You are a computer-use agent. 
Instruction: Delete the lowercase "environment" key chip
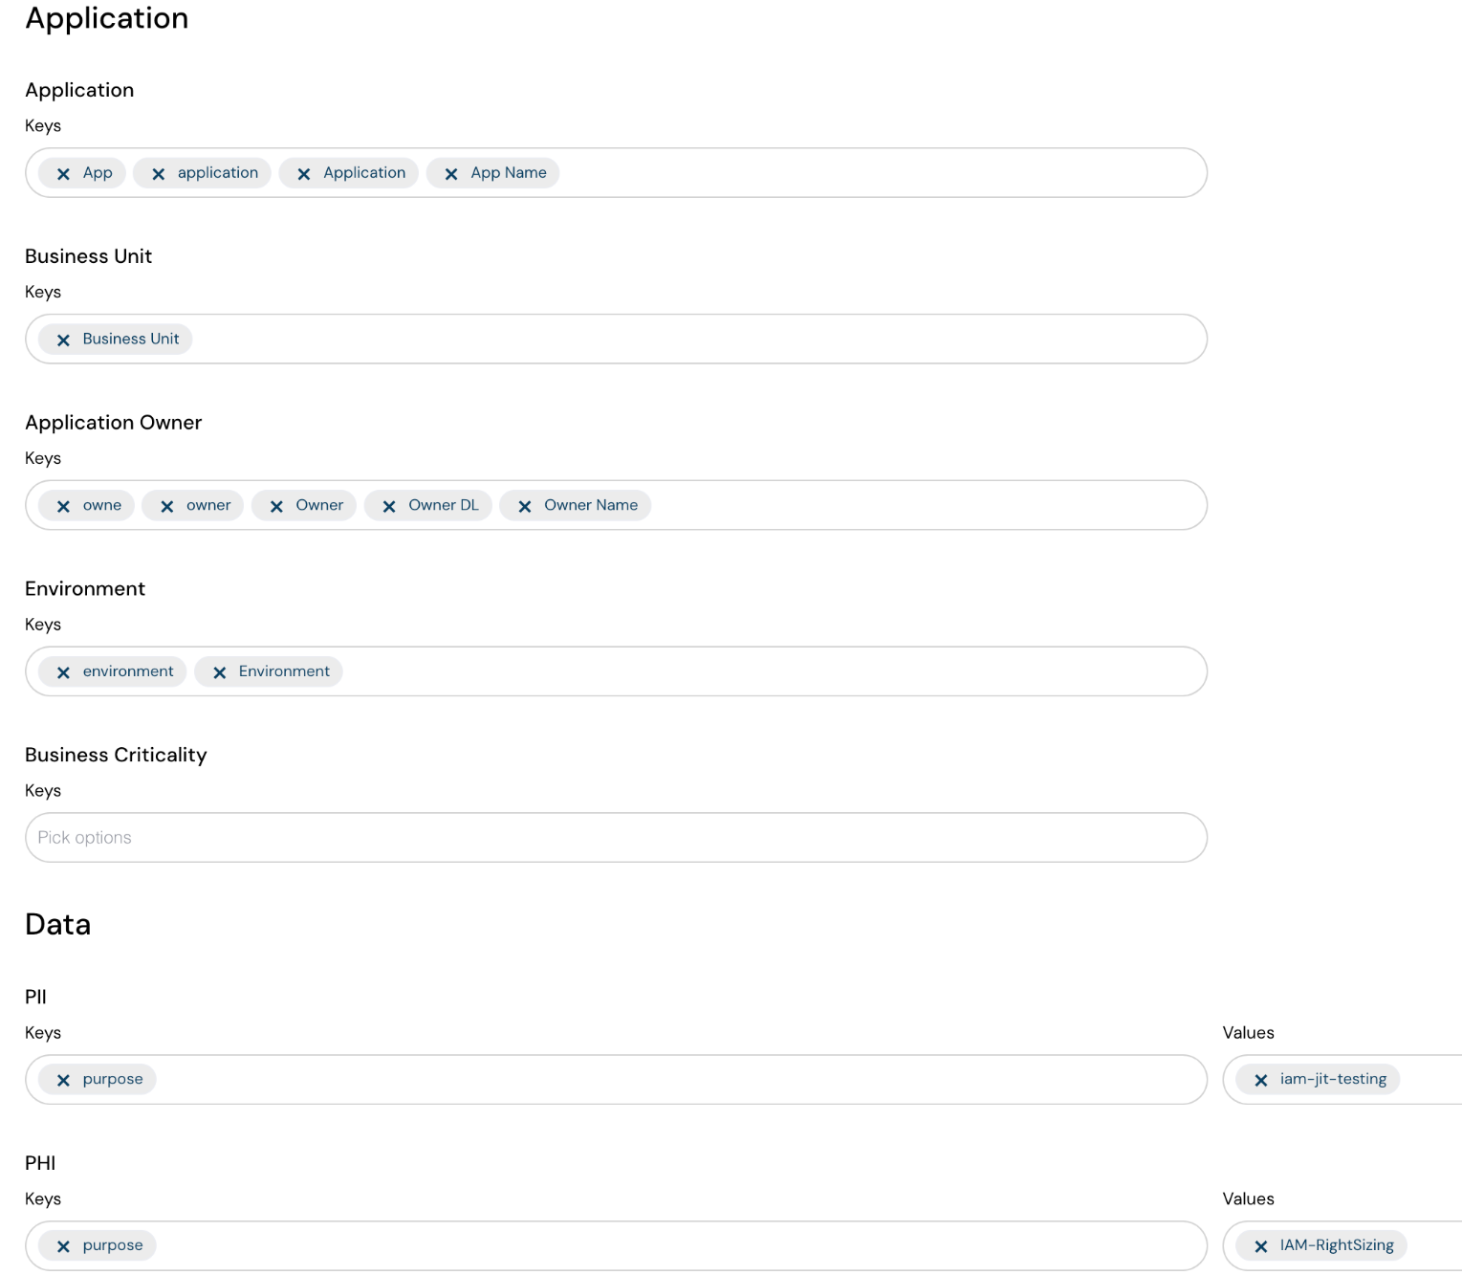pyautogui.click(x=63, y=671)
